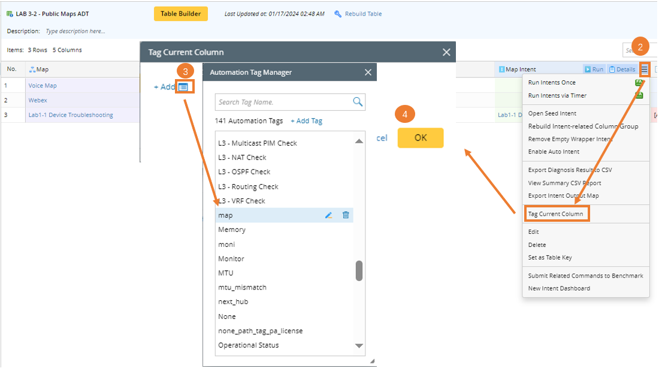The height and width of the screenshot is (368, 659).
Task: Click the Rebuild Table wrench icon
Action: click(338, 14)
